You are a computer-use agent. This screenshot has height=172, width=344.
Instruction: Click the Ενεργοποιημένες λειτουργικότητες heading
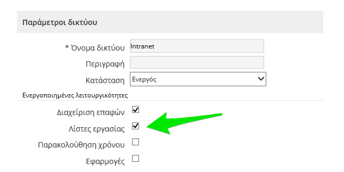click(75, 95)
